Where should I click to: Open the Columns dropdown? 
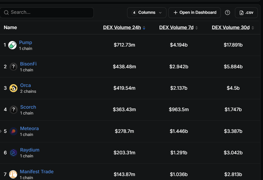tap(146, 12)
